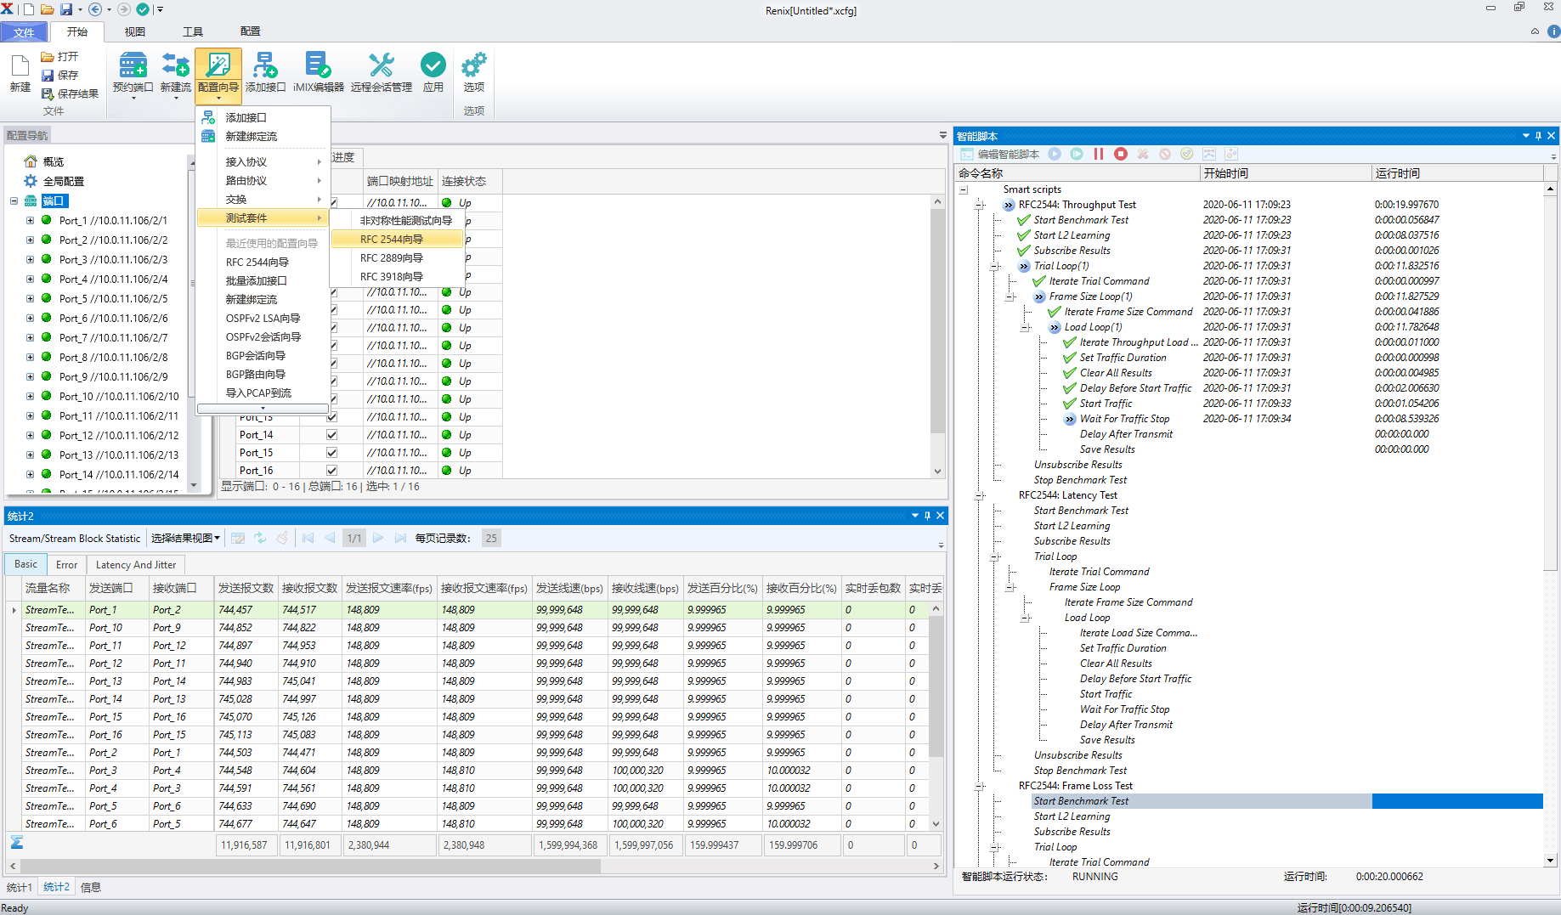
Task: Click the 每页记录数 value field 25
Action: pyautogui.click(x=491, y=538)
